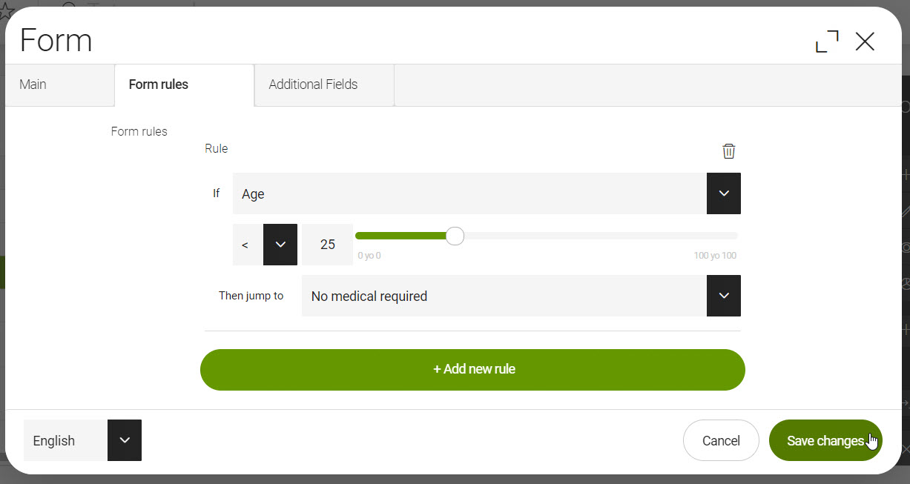Open the comparison operator dropdown arrow

pos(280,245)
